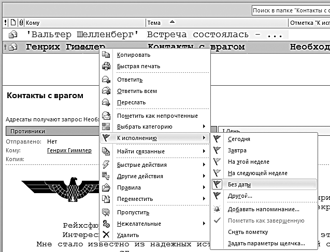Click the Переслать forward icon
Viewport: 330px width, 252px height.
pyautogui.click(x=106, y=103)
